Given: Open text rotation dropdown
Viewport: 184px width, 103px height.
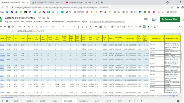Looking at the screenshot, I should 130,27.
